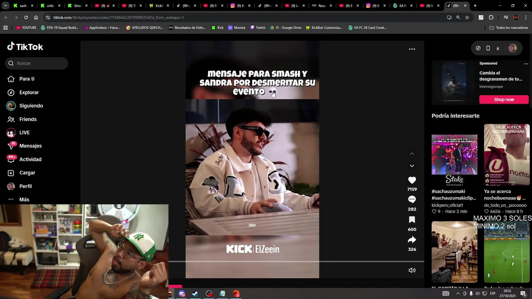Viewport: 532px width, 299px height.
Task: Expand the Más menu in sidebar
Action: (24, 199)
